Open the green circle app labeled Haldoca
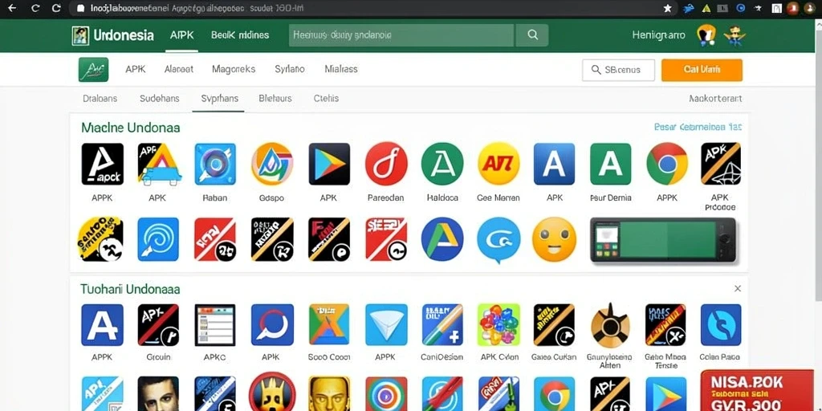The height and width of the screenshot is (411, 822). (x=442, y=164)
